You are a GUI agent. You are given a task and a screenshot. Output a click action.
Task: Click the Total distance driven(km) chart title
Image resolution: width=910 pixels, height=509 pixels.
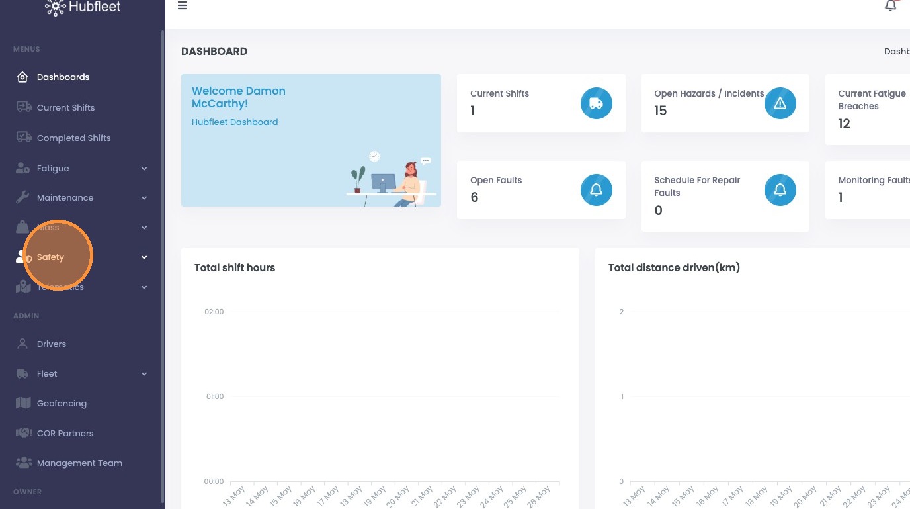674,268
